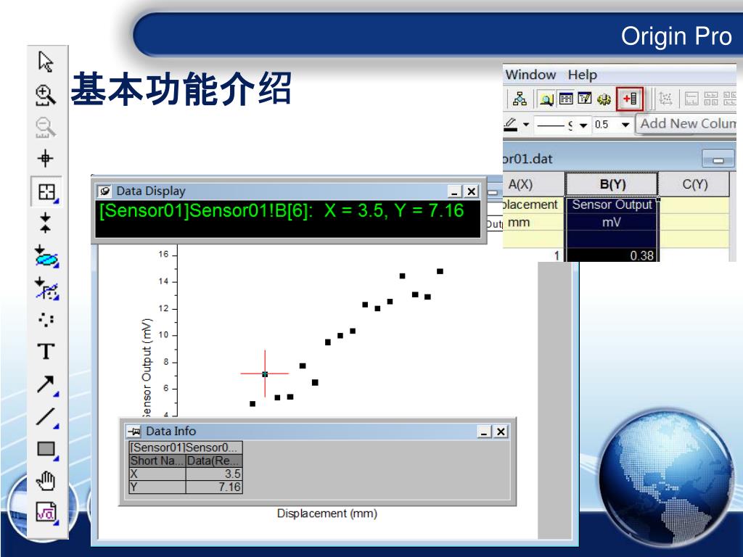Image resolution: width=743 pixels, height=557 pixels.
Task: Click the pin icon on Data Info
Action: [x=134, y=432]
